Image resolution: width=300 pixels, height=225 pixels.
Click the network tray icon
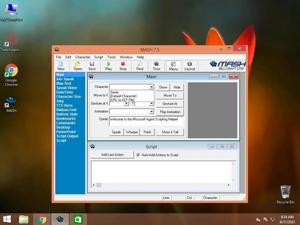pos(272,219)
